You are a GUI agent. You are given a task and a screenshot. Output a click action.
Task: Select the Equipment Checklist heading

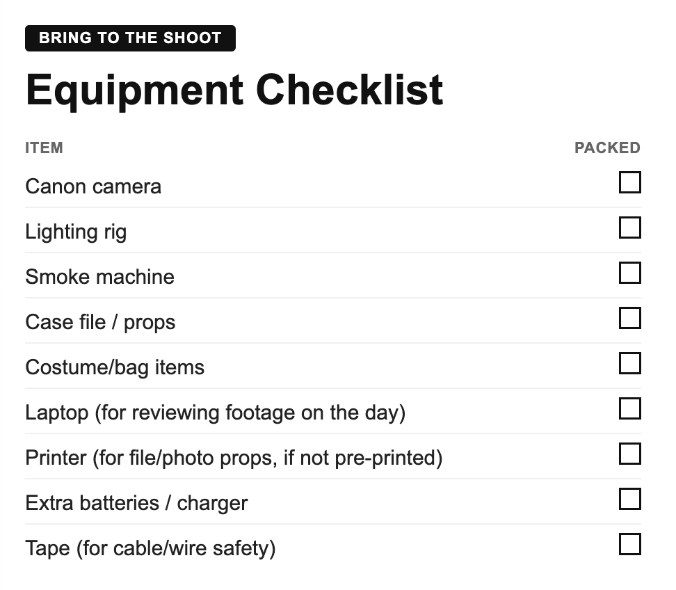coord(234,90)
